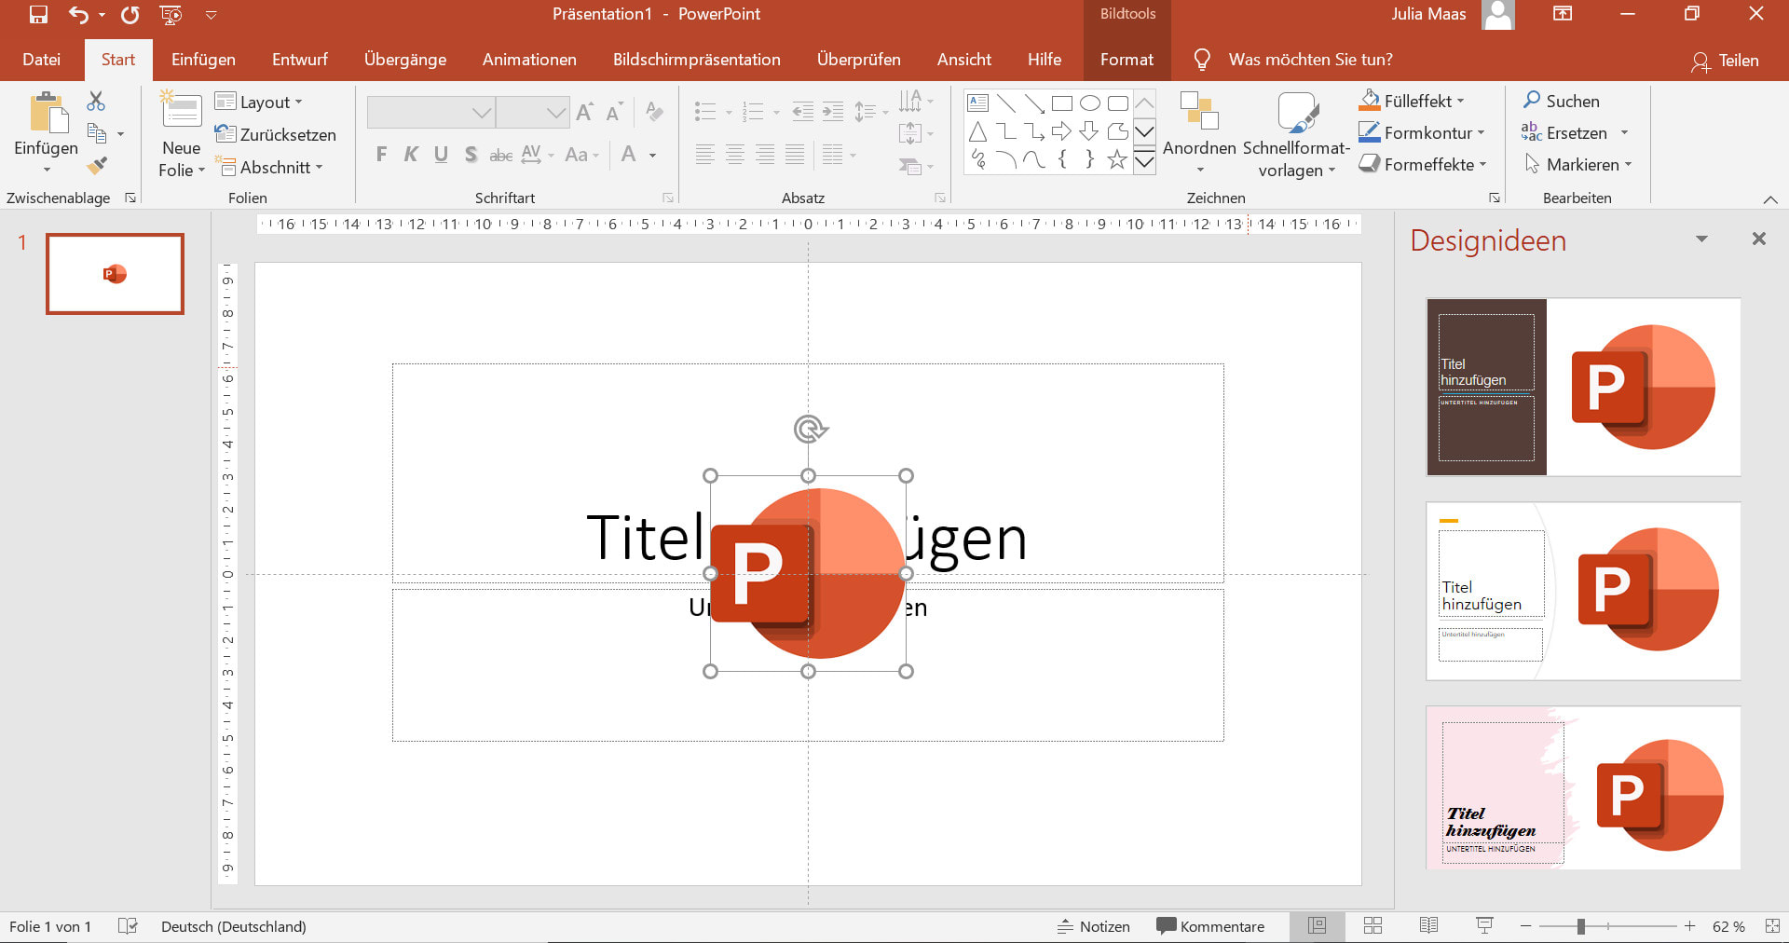The height and width of the screenshot is (943, 1789).
Task: Copy selection to clipboard icon
Action: 97,133
